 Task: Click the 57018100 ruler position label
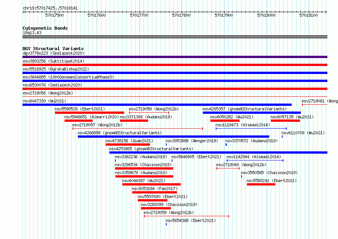click(308, 15)
